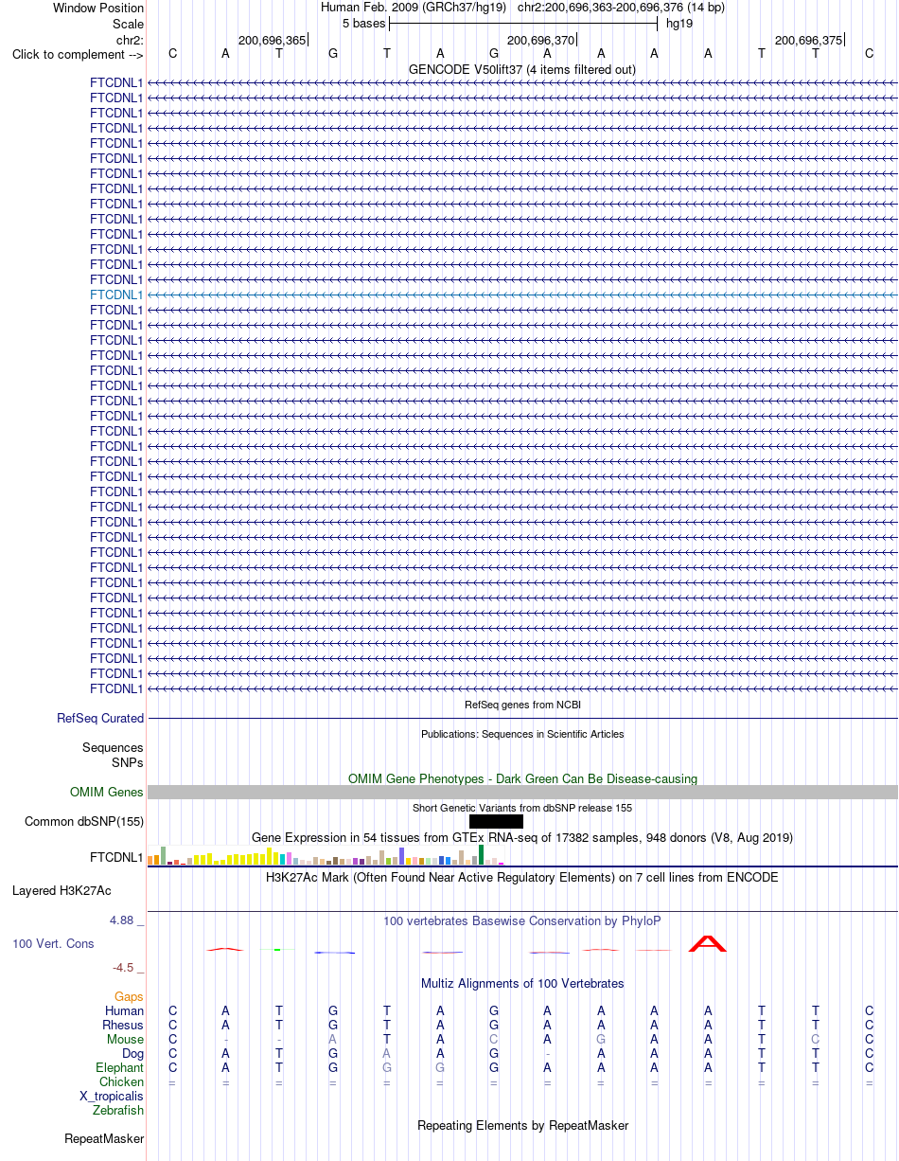Click the 4.88 PhyloP scale value
Image resolution: width=899 pixels, height=1161 pixels.
[x=125, y=920]
